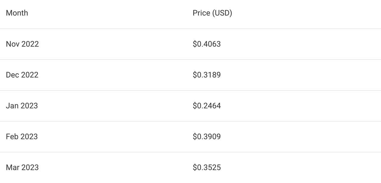This screenshot has width=381, height=183.
Task: Click the divider between Jan 2023 and Feb 2023
Action: coord(190,121)
